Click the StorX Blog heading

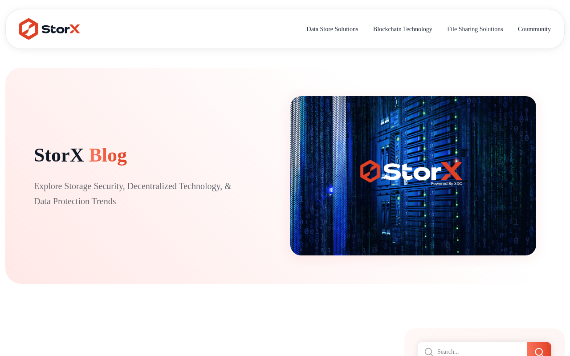pos(81,155)
